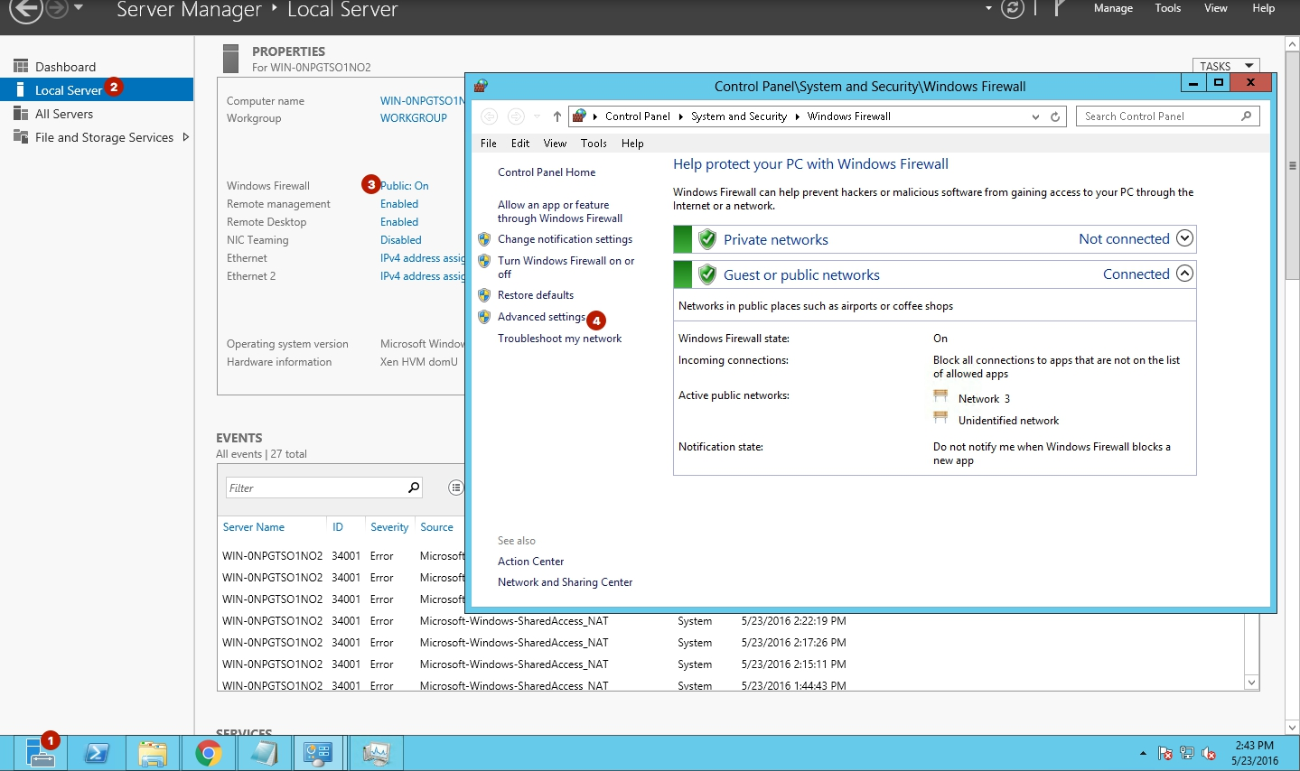Viewport: 1300px width, 771px height.
Task: Collapse the Guest or public networks section
Action: coord(1184,274)
